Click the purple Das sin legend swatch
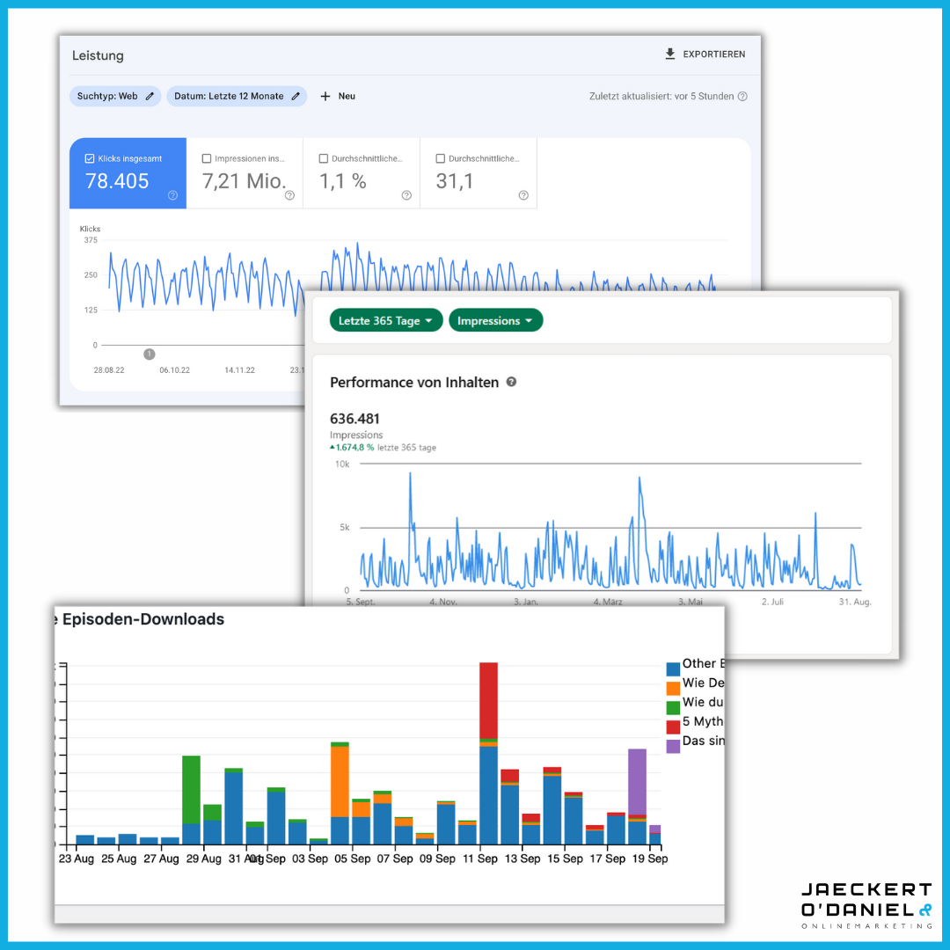950x950 pixels. click(x=673, y=747)
